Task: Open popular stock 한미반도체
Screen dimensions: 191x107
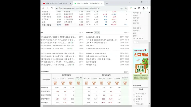Action: tap(140, 104)
